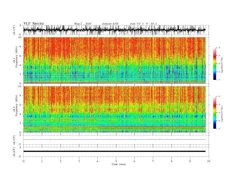Click the ch.1 voltage waveform trace

click(x=114, y=30)
